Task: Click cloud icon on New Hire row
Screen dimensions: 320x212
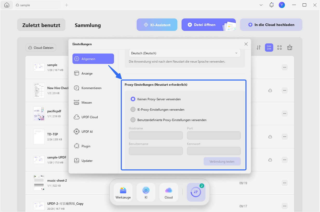Action: (270, 90)
